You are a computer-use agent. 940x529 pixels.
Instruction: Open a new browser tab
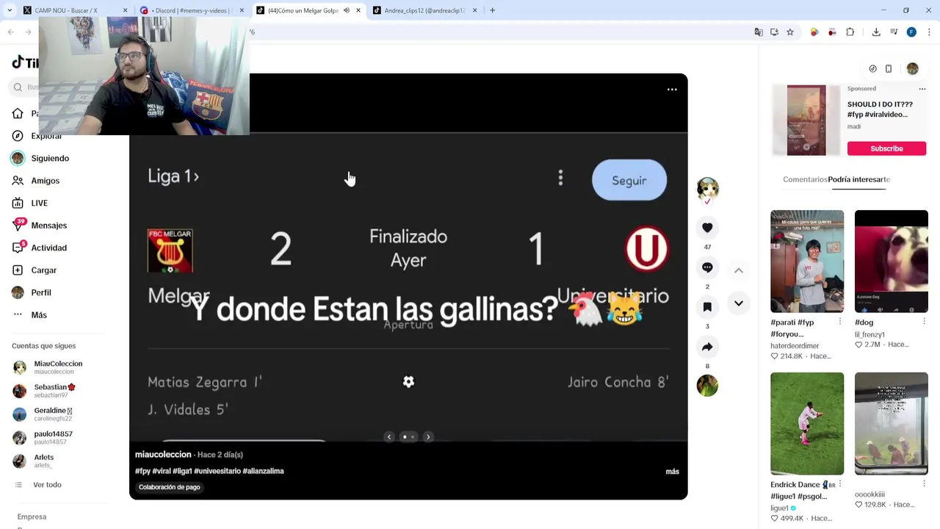click(x=492, y=10)
